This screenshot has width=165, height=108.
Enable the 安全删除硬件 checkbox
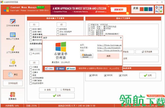[x=31, y=83]
